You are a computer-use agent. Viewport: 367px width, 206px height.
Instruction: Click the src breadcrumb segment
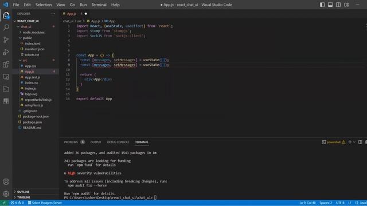(x=79, y=21)
